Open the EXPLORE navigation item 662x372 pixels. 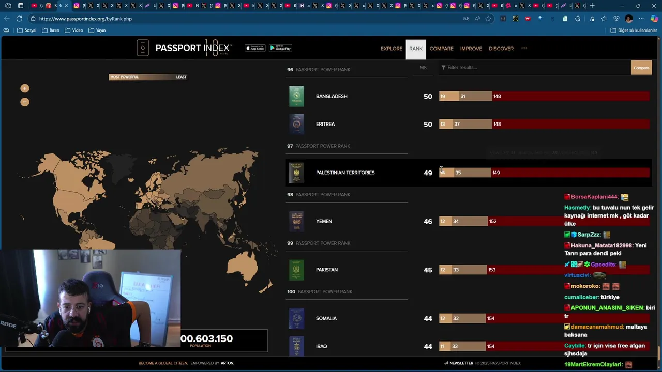(x=392, y=49)
